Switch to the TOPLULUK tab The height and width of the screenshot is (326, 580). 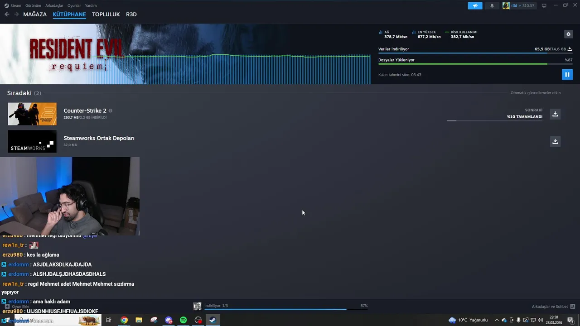tap(106, 14)
